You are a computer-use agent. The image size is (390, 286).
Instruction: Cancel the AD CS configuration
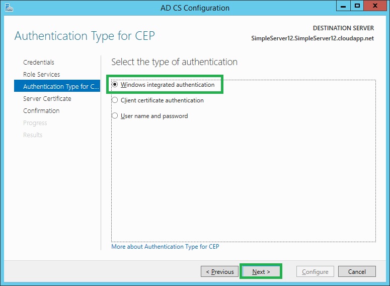click(x=357, y=272)
